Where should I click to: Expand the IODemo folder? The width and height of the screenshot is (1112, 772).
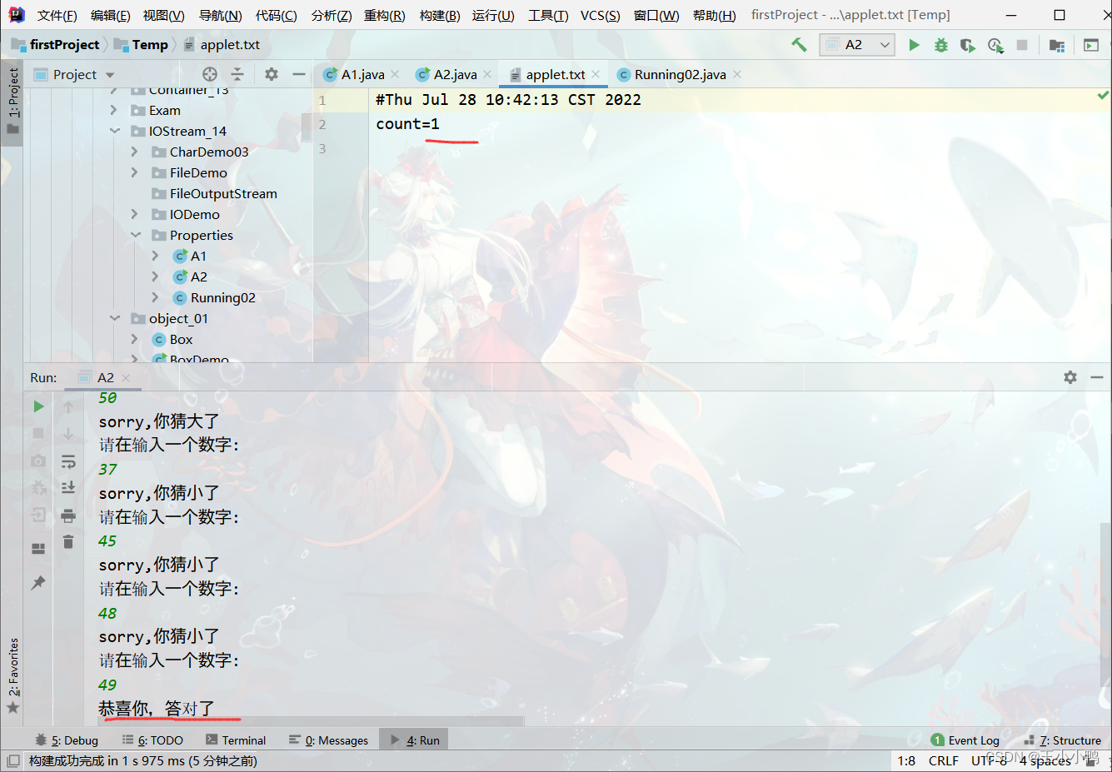(135, 214)
